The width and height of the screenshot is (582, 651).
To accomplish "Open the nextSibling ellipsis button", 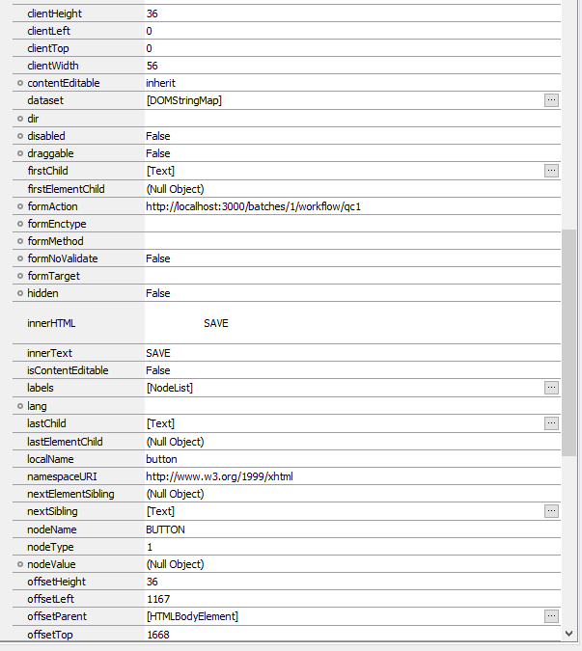I will (x=551, y=511).
